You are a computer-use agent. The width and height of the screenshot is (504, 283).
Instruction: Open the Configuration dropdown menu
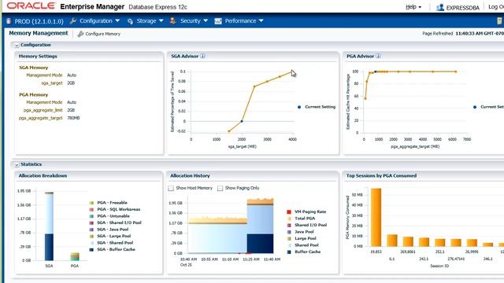[99, 21]
